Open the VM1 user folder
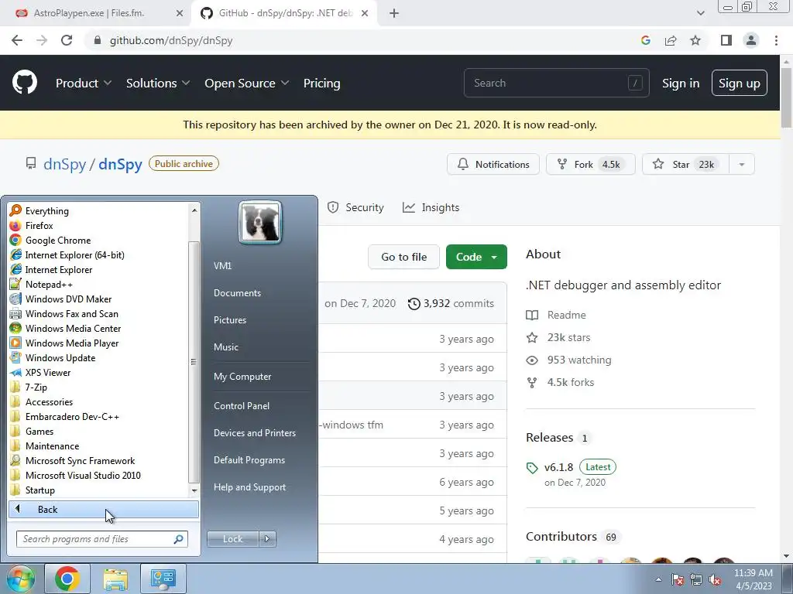This screenshot has width=793, height=594. click(222, 266)
